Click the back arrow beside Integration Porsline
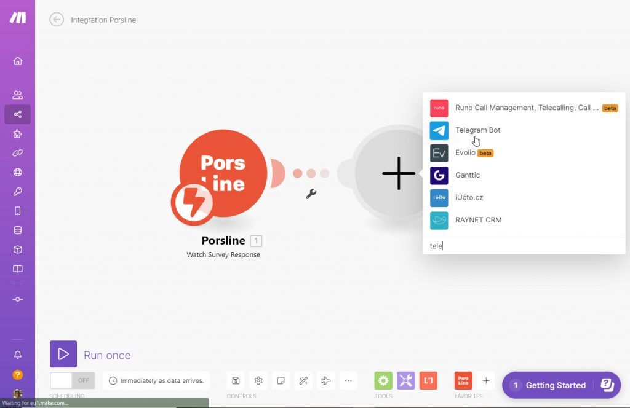Image resolution: width=630 pixels, height=408 pixels. 57,19
